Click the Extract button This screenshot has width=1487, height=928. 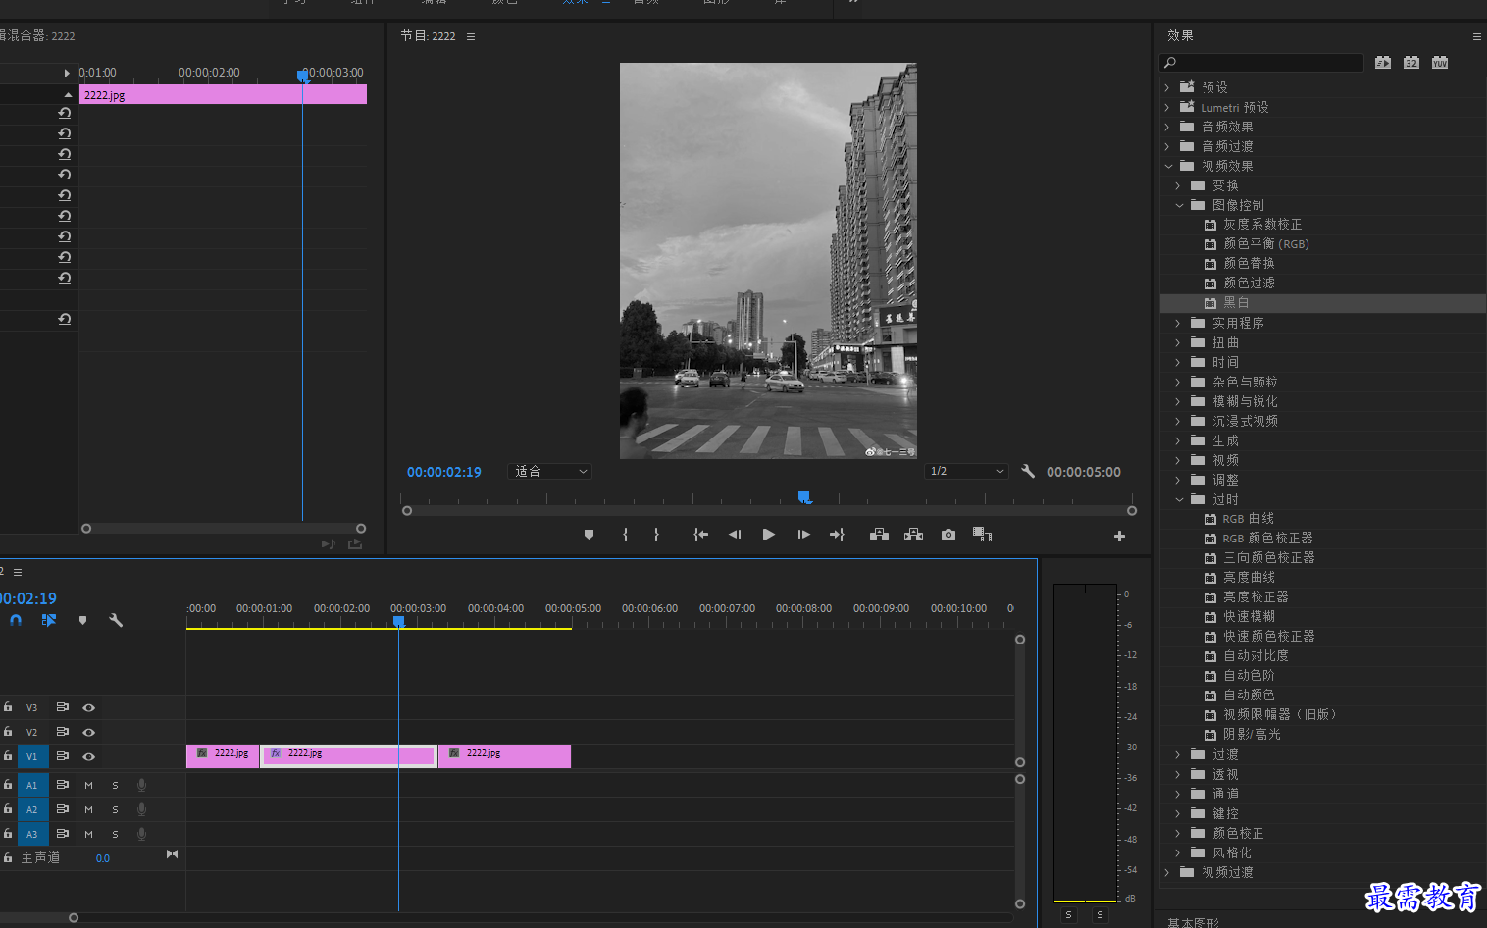(913, 535)
